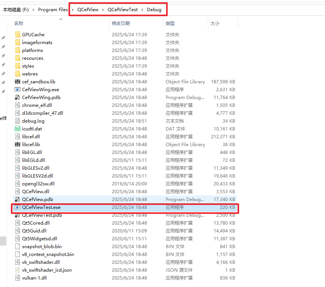
Task: Sort files by the 名称 column header
Action: 19,23
